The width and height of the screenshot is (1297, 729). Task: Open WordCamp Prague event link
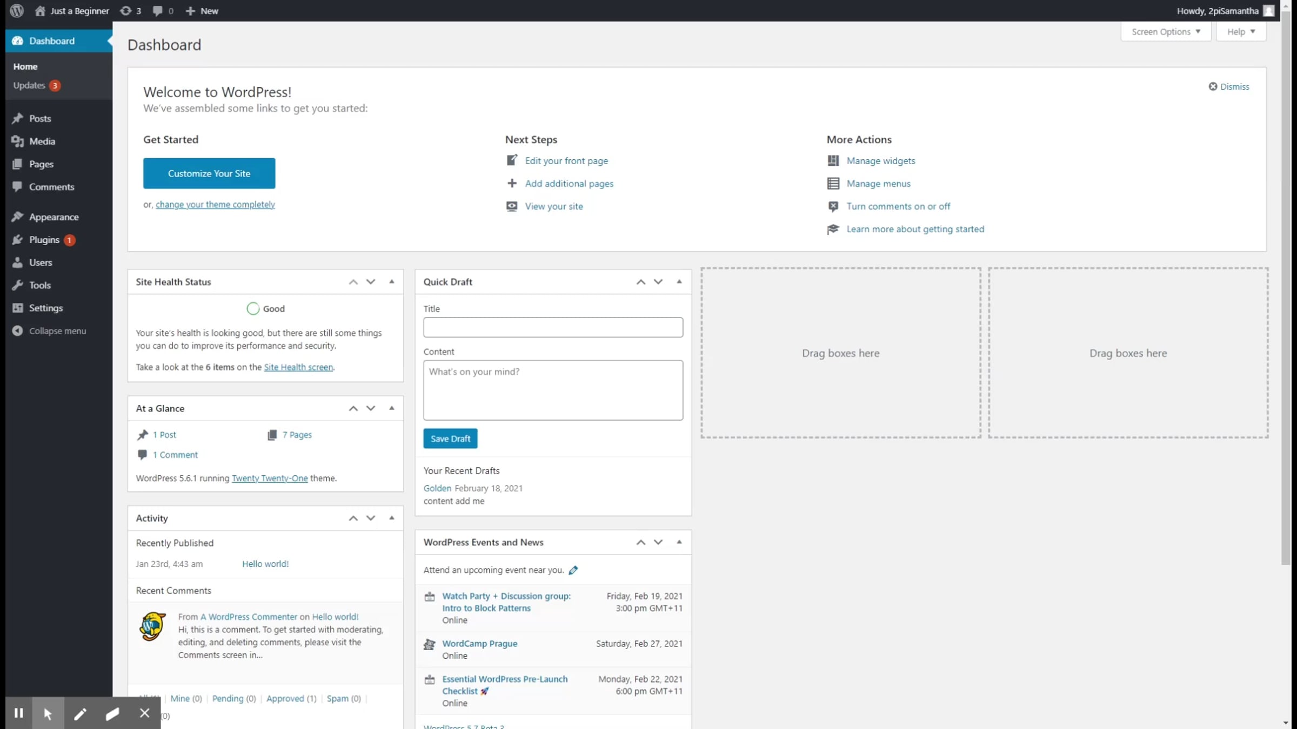tap(480, 644)
